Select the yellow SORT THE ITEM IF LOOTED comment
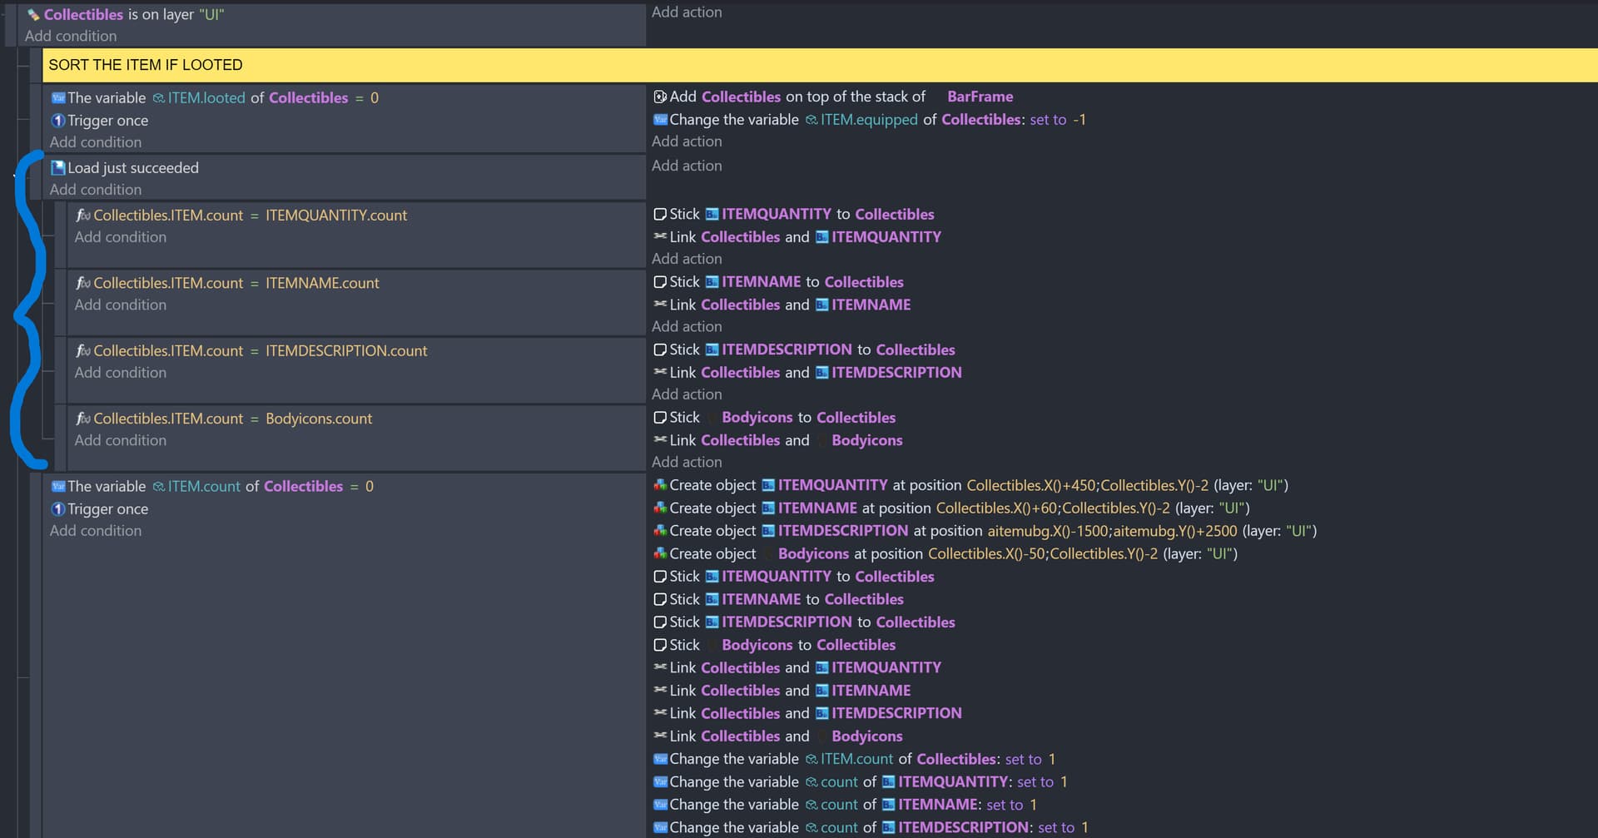The width and height of the screenshot is (1598, 838). (x=146, y=65)
